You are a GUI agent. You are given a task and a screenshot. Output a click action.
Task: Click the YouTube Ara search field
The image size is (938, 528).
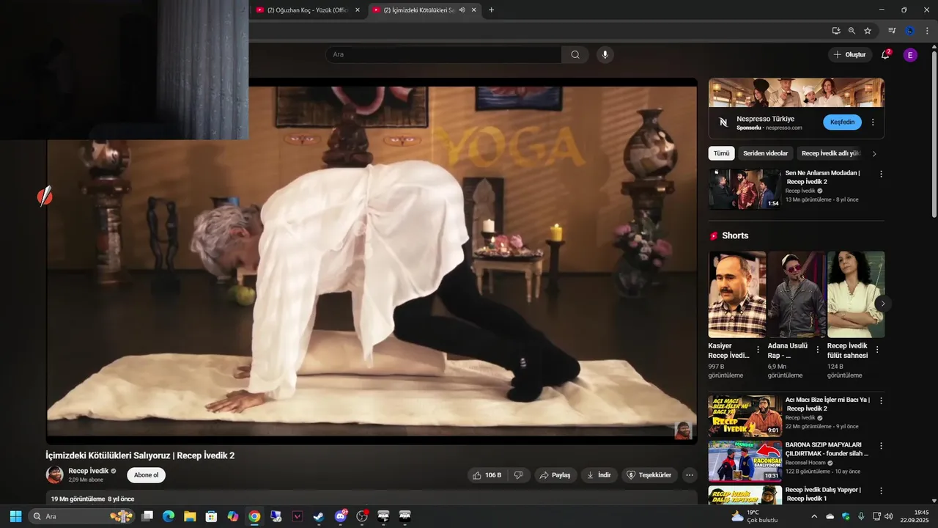pos(443,54)
